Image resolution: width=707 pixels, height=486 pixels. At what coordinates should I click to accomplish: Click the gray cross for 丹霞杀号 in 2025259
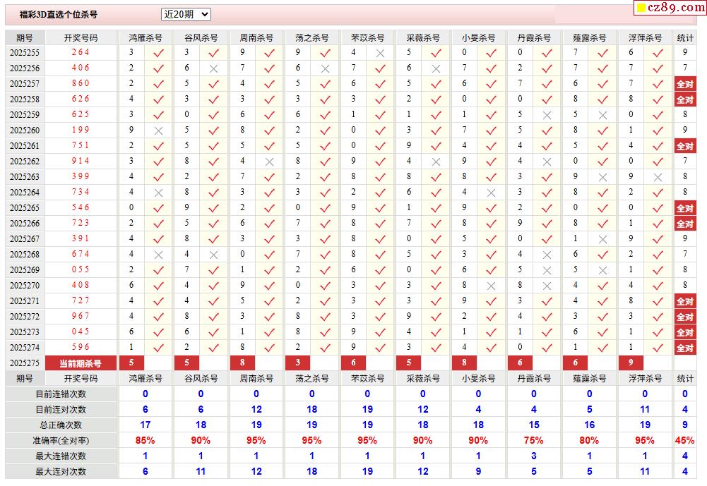coord(547,115)
